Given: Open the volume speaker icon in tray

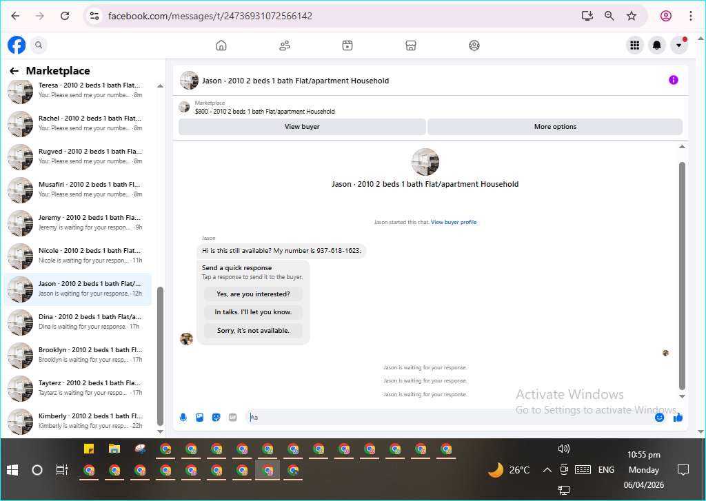Looking at the screenshot, I should (x=563, y=449).
